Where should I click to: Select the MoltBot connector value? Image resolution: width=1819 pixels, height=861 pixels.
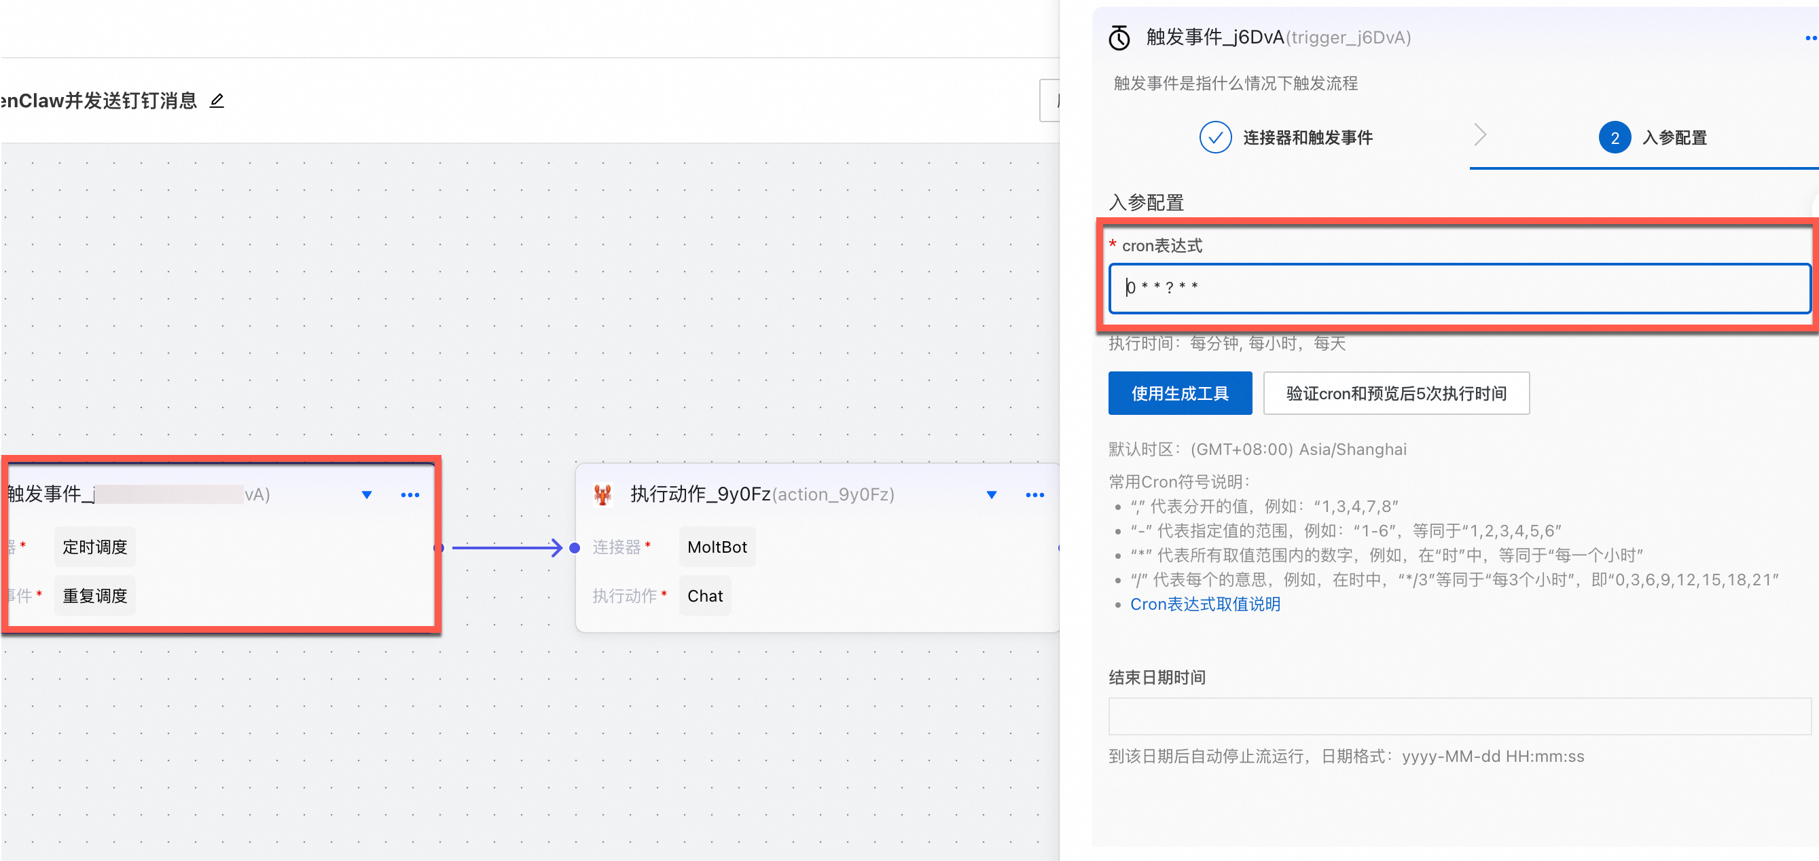click(x=717, y=547)
